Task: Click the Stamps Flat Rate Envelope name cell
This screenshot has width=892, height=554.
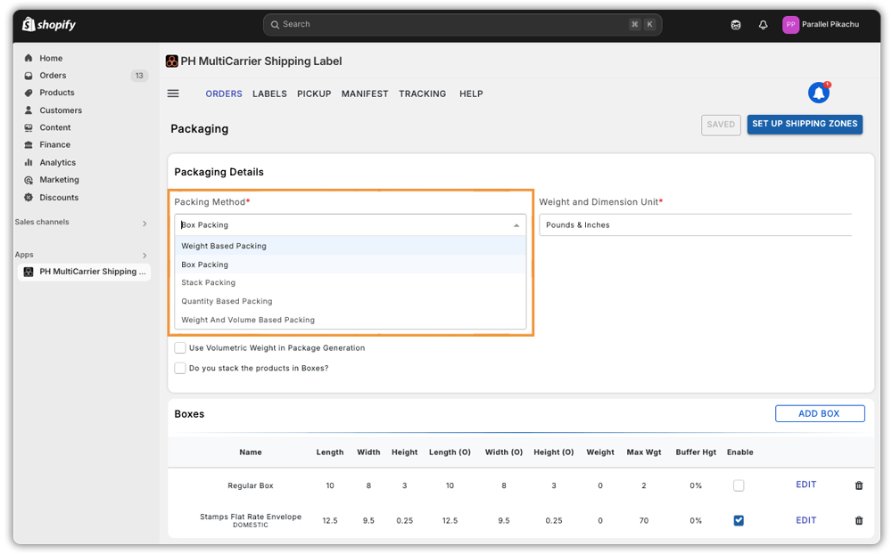Action: pos(251,520)
